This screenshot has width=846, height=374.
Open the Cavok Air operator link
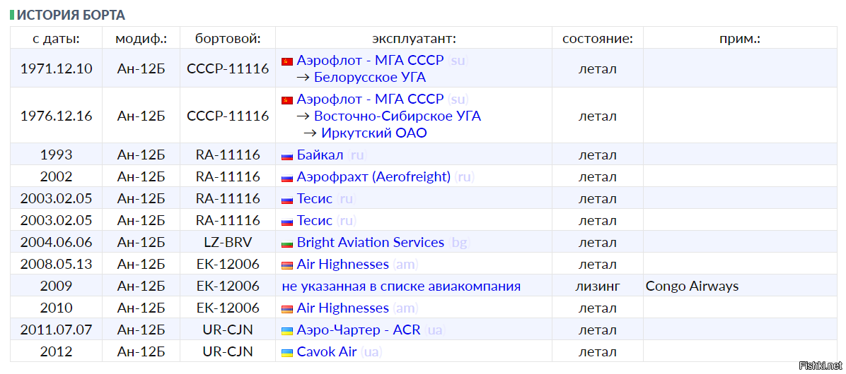click(x=326, y=352)
